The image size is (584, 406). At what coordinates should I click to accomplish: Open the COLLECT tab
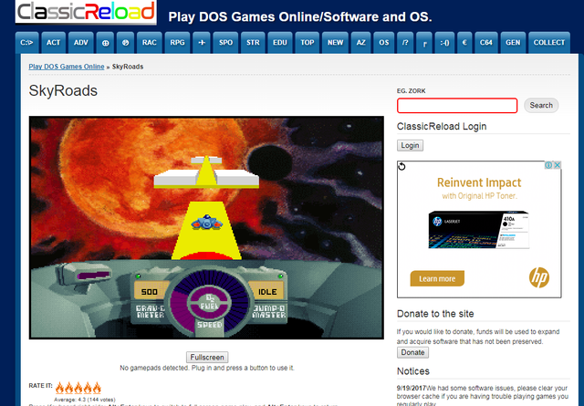pyautogui.click(x=549, y=43)
